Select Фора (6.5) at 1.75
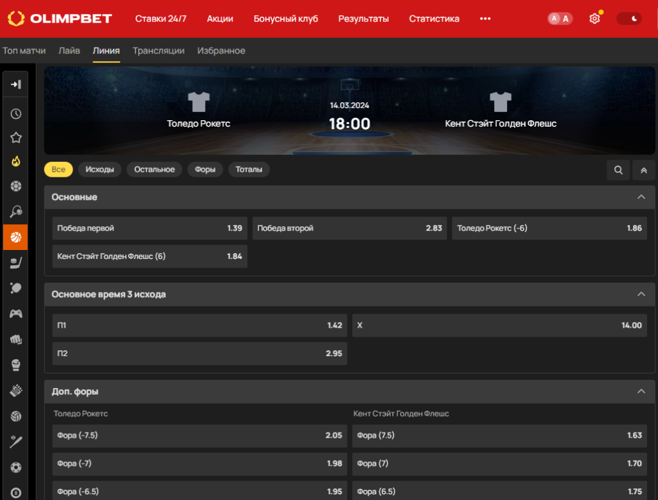This screenshot has height=500, width=658. point(499,490)
